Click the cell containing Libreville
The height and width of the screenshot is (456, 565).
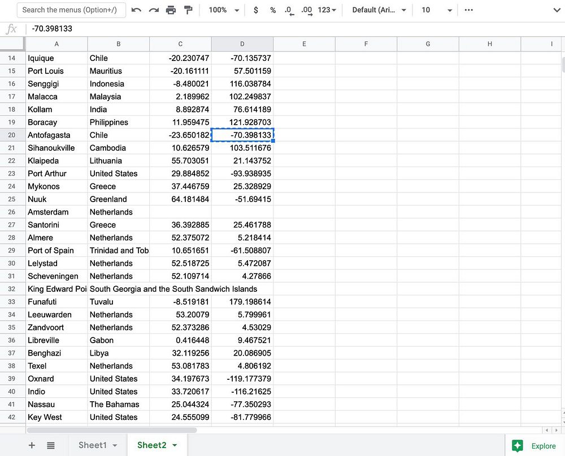pyautogui.click(x=56, y=340)
